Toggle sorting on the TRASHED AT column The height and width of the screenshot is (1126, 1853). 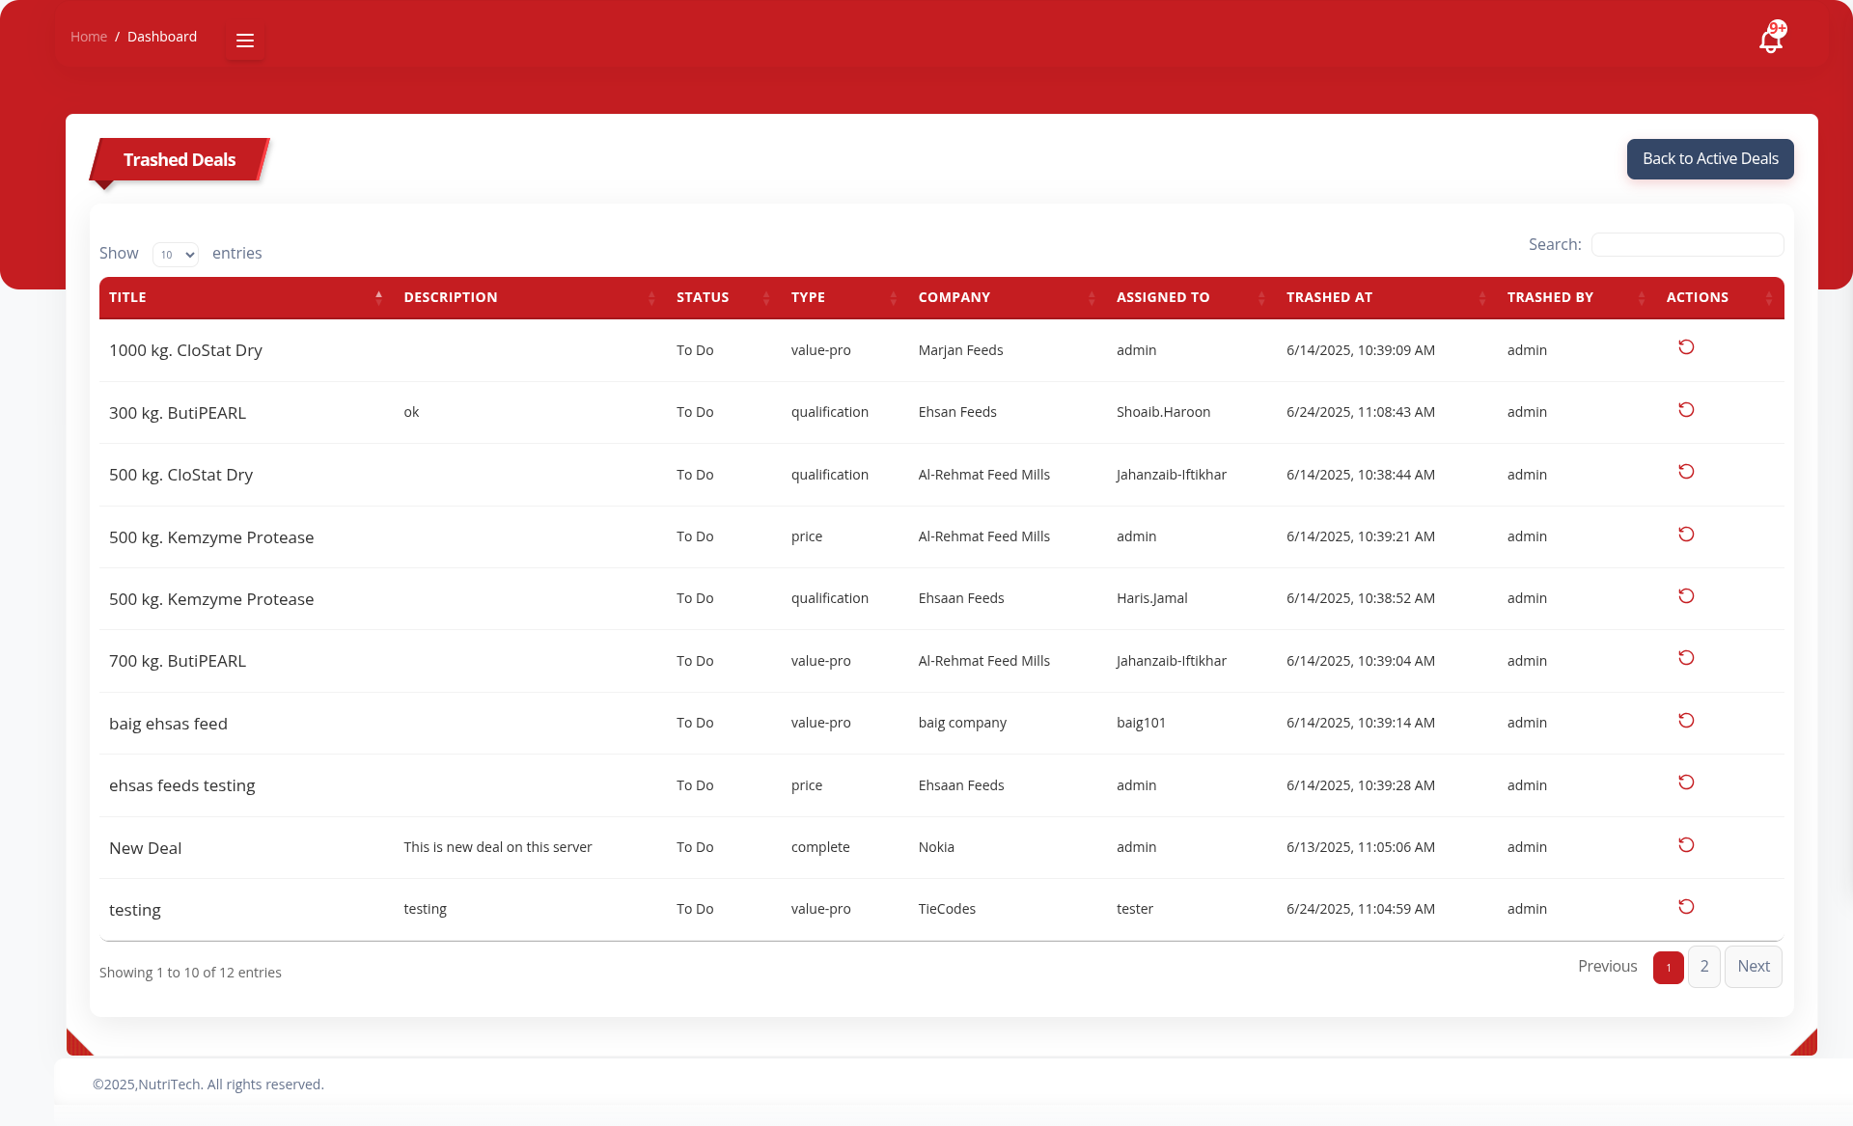point(1483,297)
